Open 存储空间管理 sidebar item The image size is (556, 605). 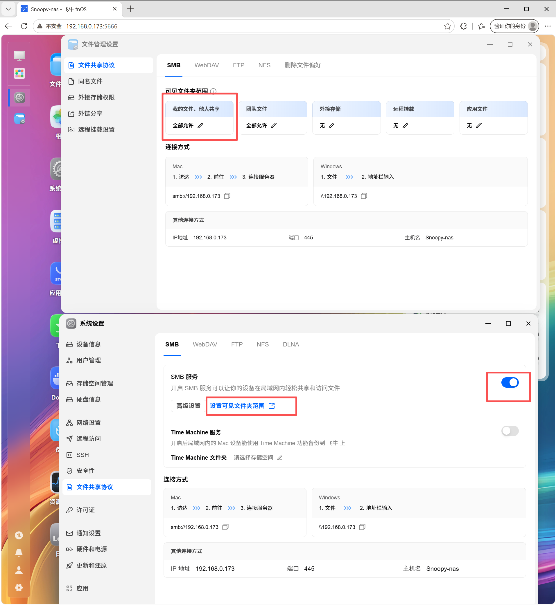click(x=107, y=384)
